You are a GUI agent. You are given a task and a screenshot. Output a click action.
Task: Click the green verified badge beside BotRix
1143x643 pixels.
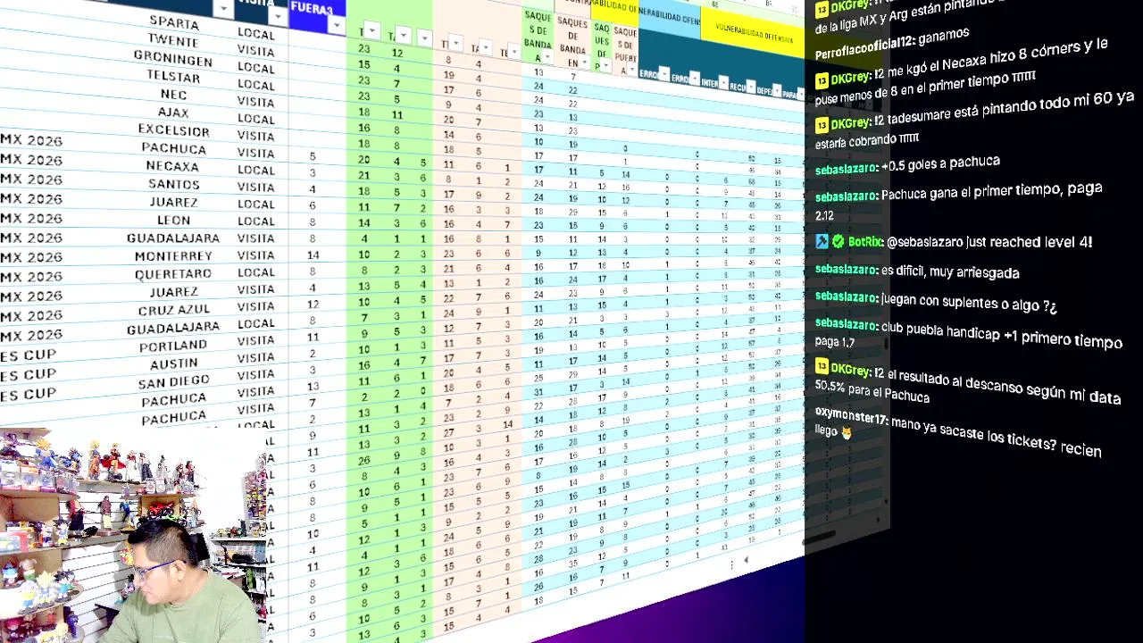point(838,241)
